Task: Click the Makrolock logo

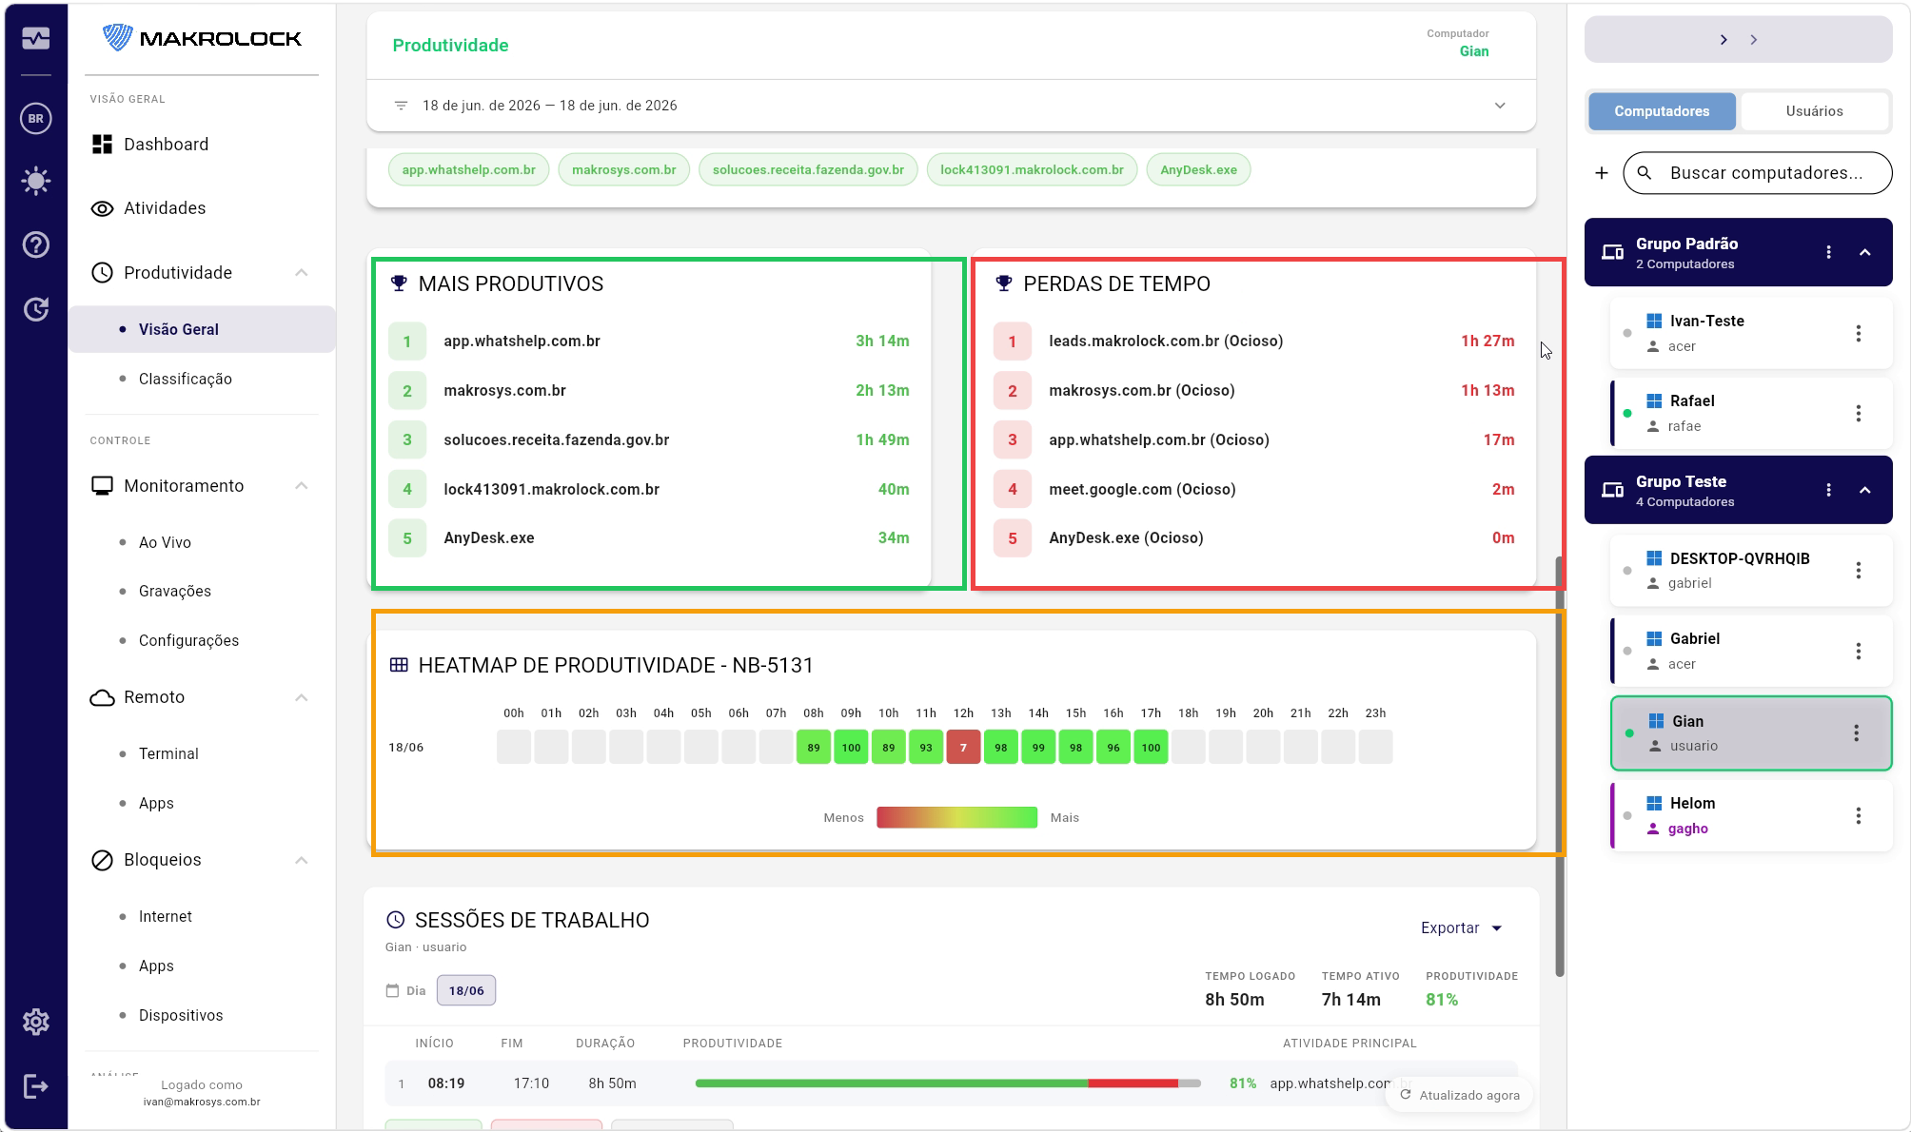Action: click(202, 38)
